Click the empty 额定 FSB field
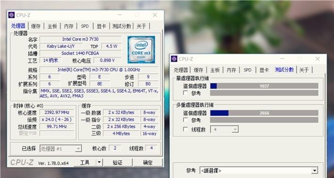Screen dimensions: 334x178 [x=57, y=133]
